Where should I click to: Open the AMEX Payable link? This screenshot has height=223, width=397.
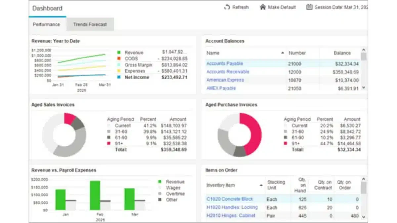221,88
